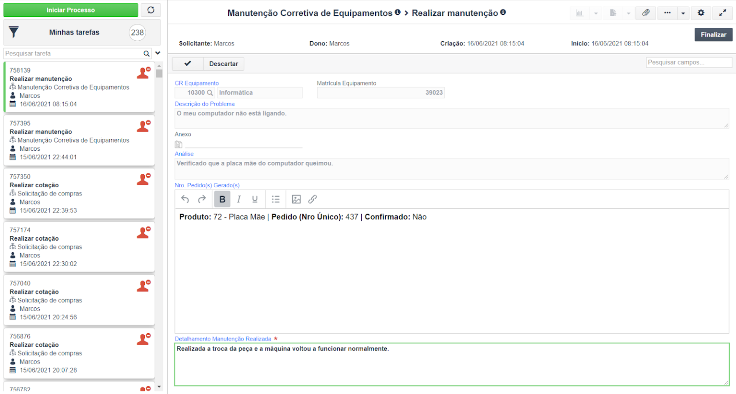736x394 pixels.
Task: Open task 757174 Realizar cotação
Action: tap(79, 247)
